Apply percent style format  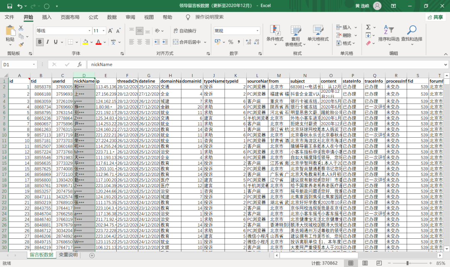pos(231,42)
